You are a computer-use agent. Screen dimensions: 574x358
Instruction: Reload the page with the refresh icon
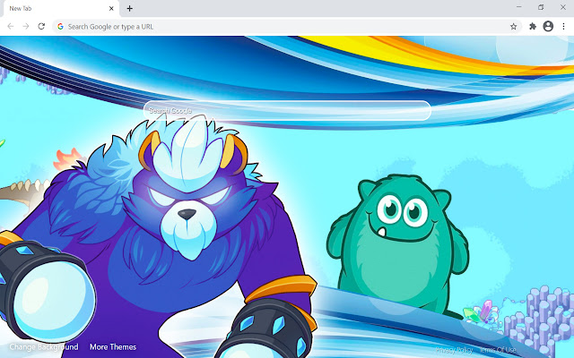coord(41,26)
